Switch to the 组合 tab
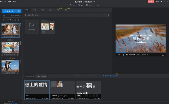This screenshot has height=104, width=169. [x=50, y=10]
